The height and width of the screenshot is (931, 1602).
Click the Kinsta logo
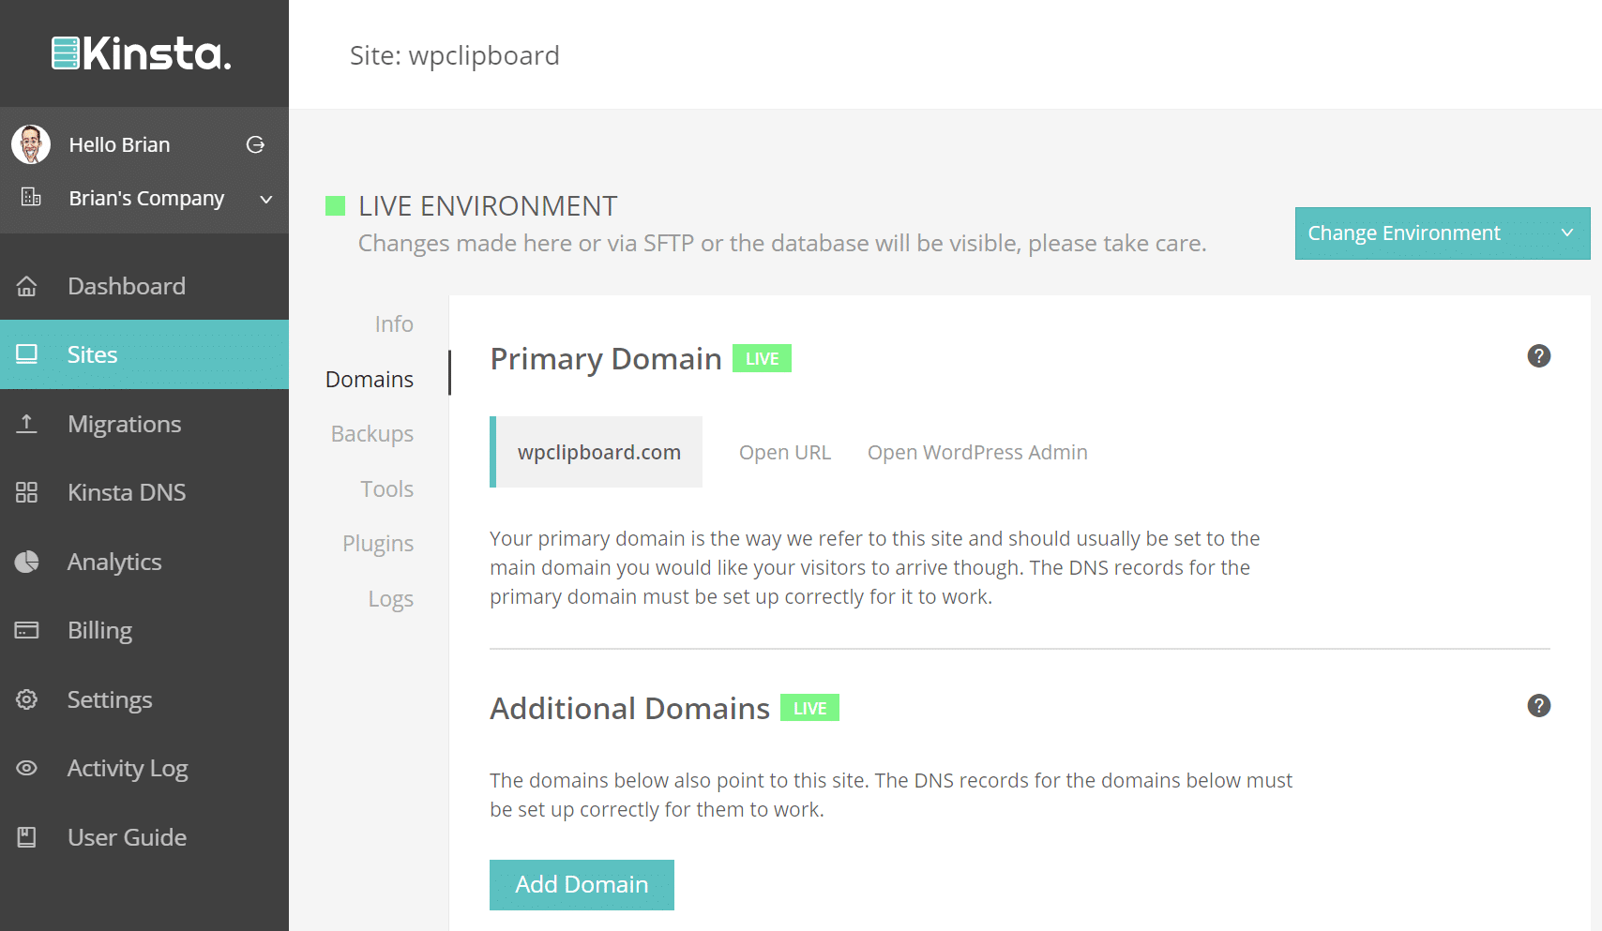(142, 53)
